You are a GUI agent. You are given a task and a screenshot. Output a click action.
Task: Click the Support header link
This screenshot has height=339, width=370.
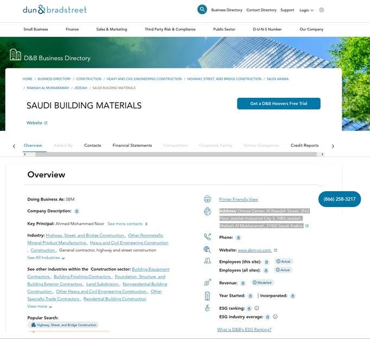(287, 10)
